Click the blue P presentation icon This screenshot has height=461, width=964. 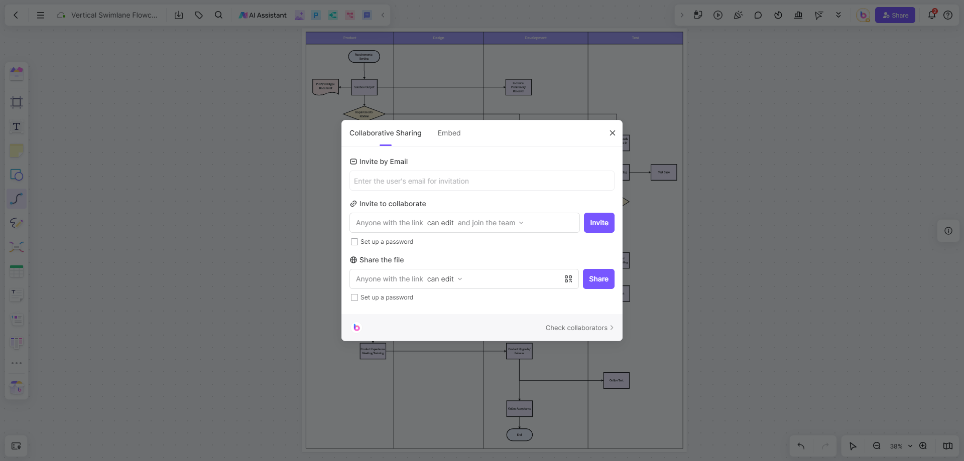(316, 15)
